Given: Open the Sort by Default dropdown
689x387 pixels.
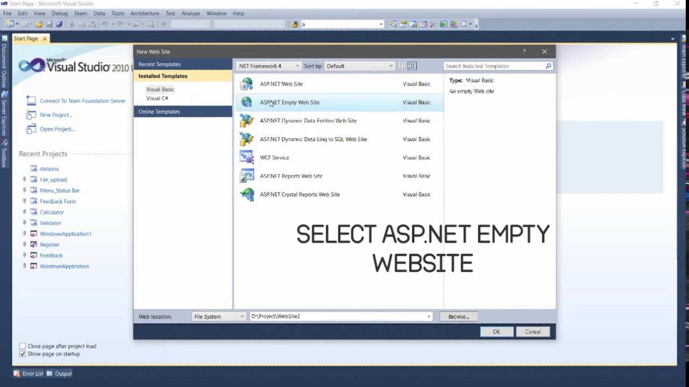Looking at the screenshot, I should [x=391, y=66].
